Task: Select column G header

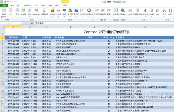Action: tap(145, 27)
